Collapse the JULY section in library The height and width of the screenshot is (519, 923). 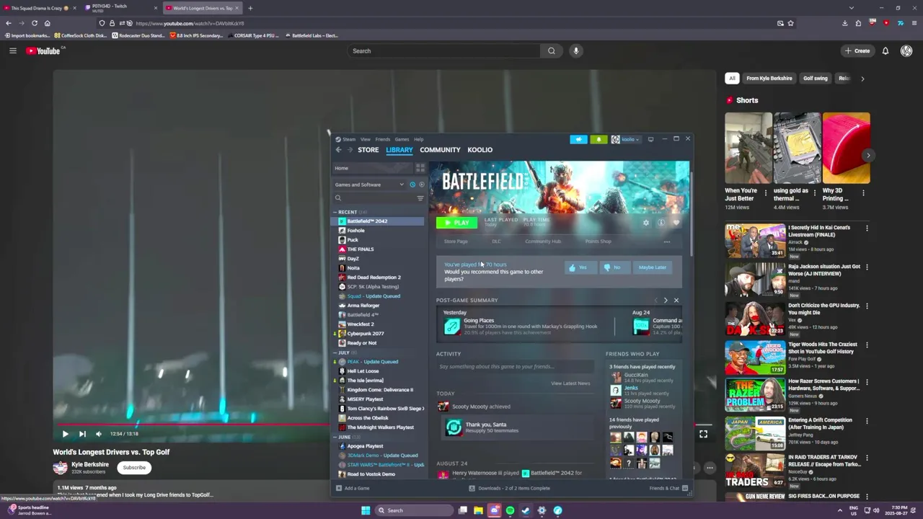pyautogui.click(x=335, y=352)
